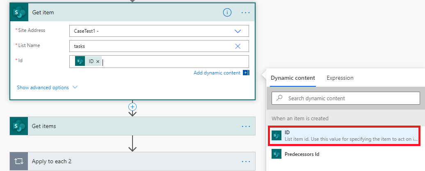Image resolution: width=425 pixels, height=171 pixels.
Task: Open the Get items ellipsis menu
Action: (246, 126)
